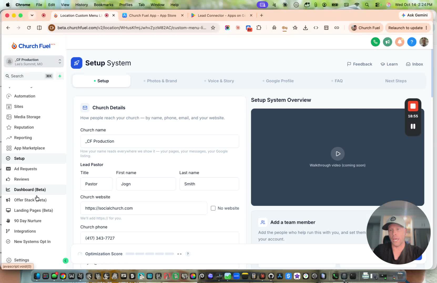Pause the screen recording
This screenshot has height=283, width=437.
click(413, 127)
